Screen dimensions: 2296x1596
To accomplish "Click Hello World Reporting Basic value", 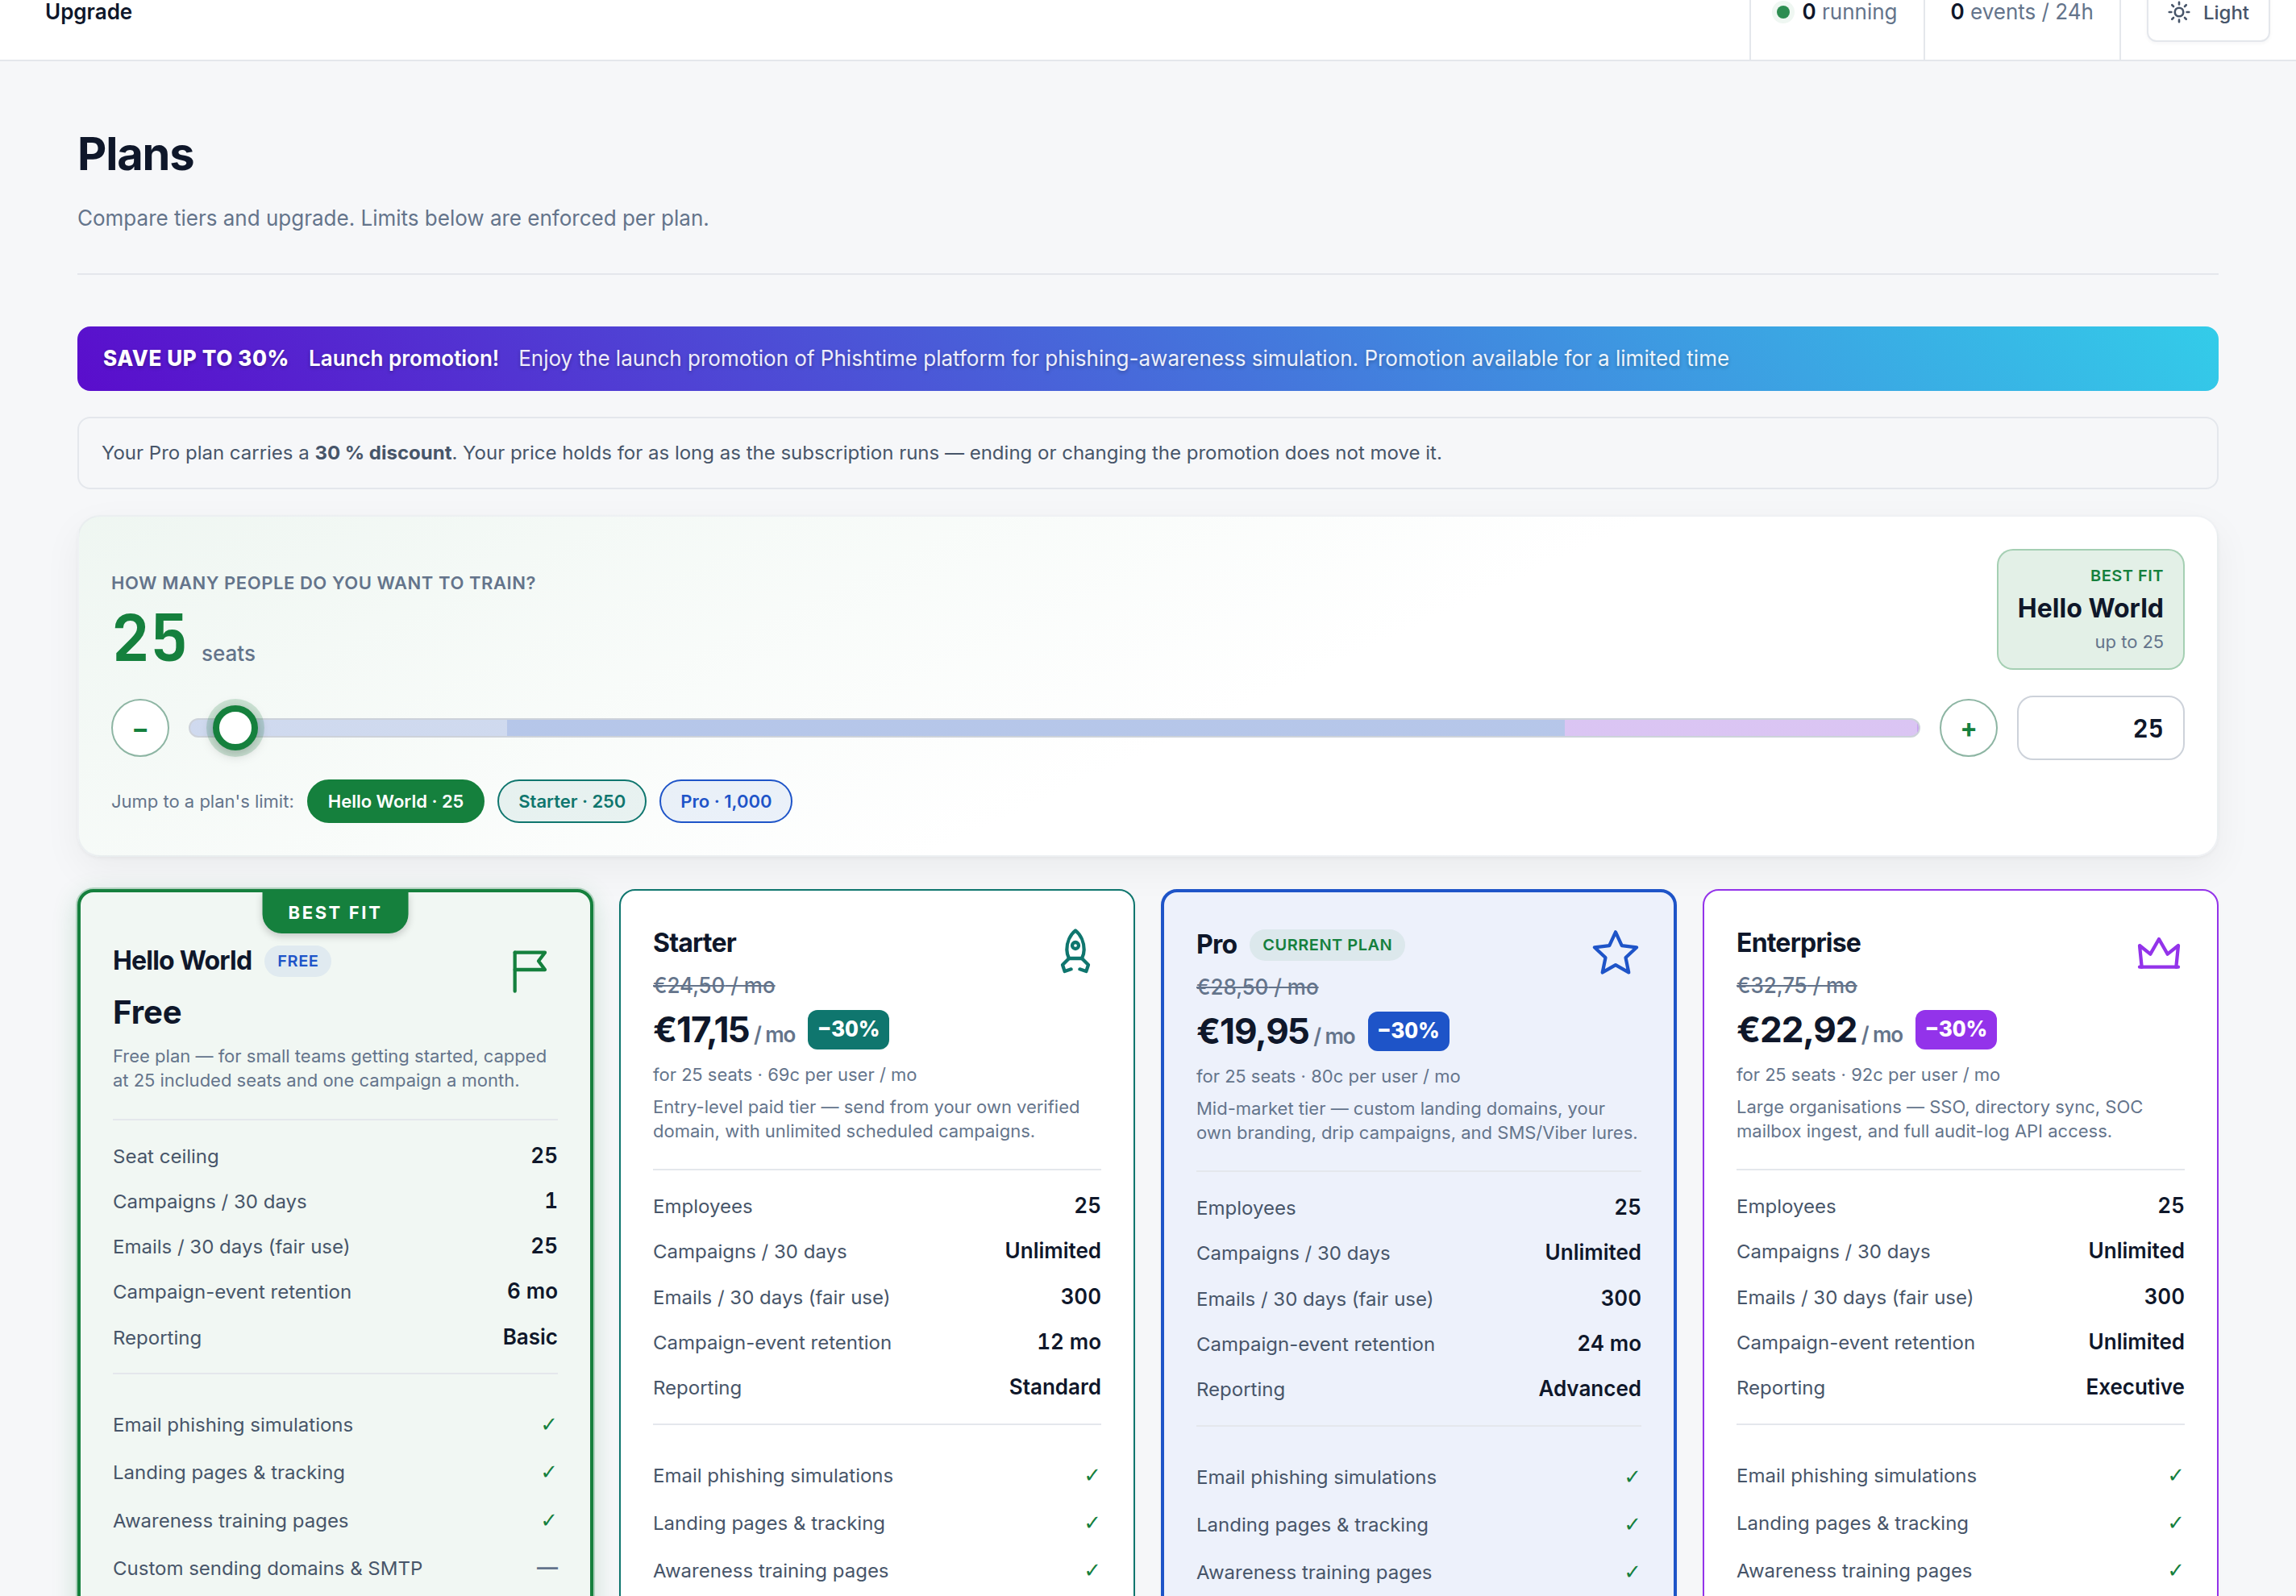I will pos(530,1337).
